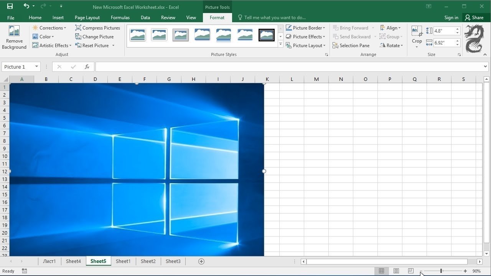The width and height of the screenshot is (491, 276).
Task: Apply the second picture style thumbnail
Action: coord(159,35)
